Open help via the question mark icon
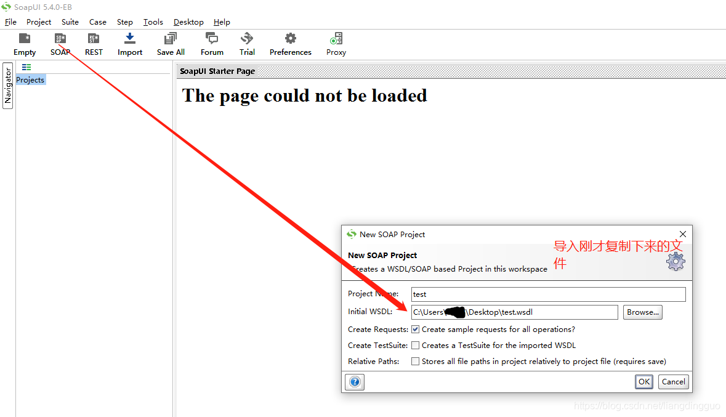Image resolution: width=726 pixels, height=417 pixels. pyautogui.click(x=355, y=382)
